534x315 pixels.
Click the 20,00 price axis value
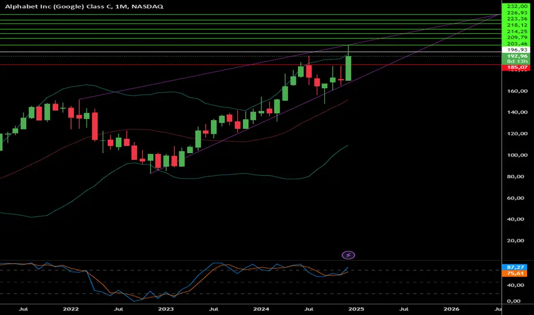click(517, 241)
